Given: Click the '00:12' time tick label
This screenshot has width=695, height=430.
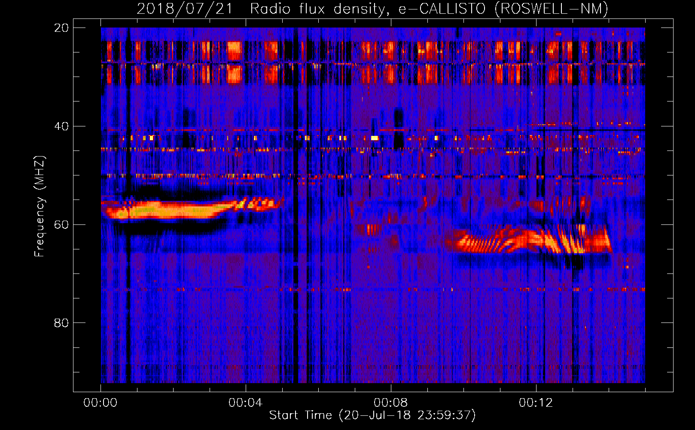Looking at the screenshot, I should (536, 402).
